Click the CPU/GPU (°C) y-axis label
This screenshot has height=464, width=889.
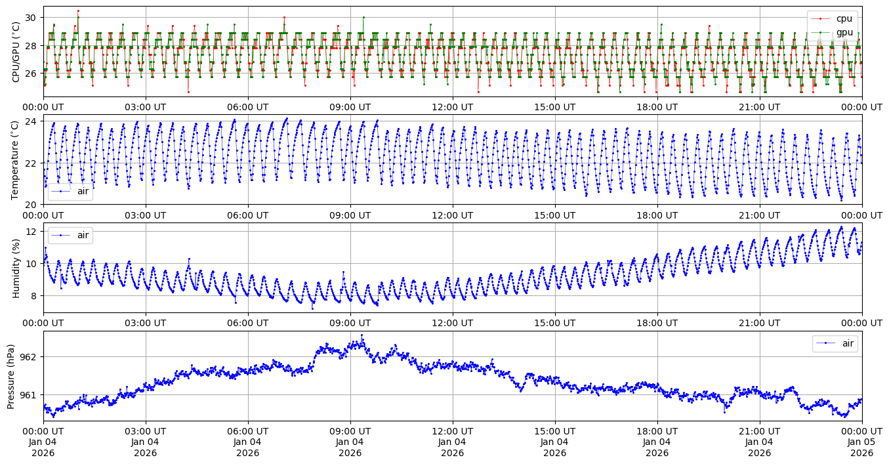tap(16, 51)
